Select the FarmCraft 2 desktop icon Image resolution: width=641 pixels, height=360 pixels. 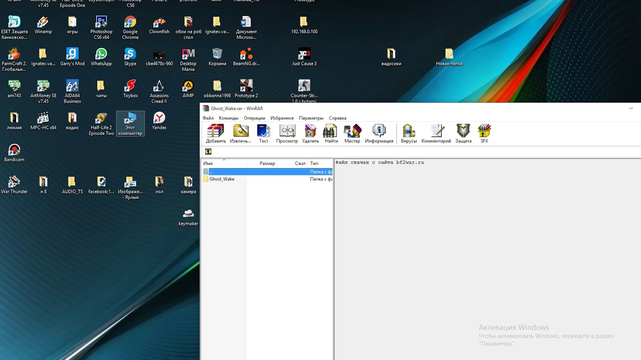click(x=14, y=60)
